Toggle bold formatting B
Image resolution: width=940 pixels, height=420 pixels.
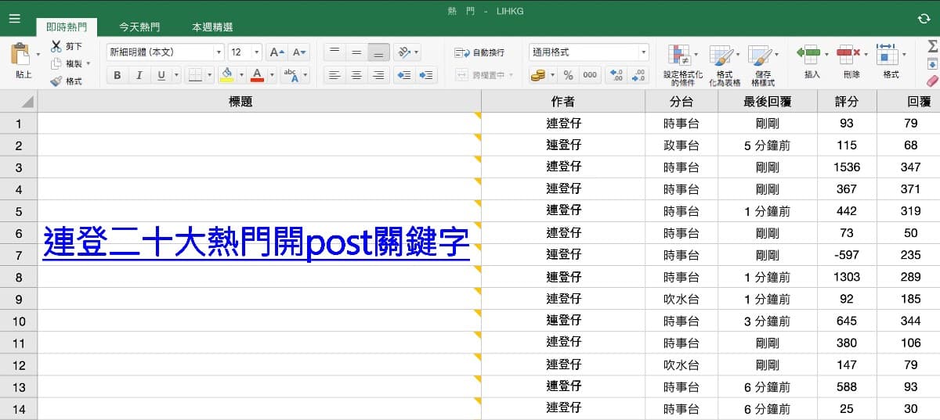click(x=117, y=75)
